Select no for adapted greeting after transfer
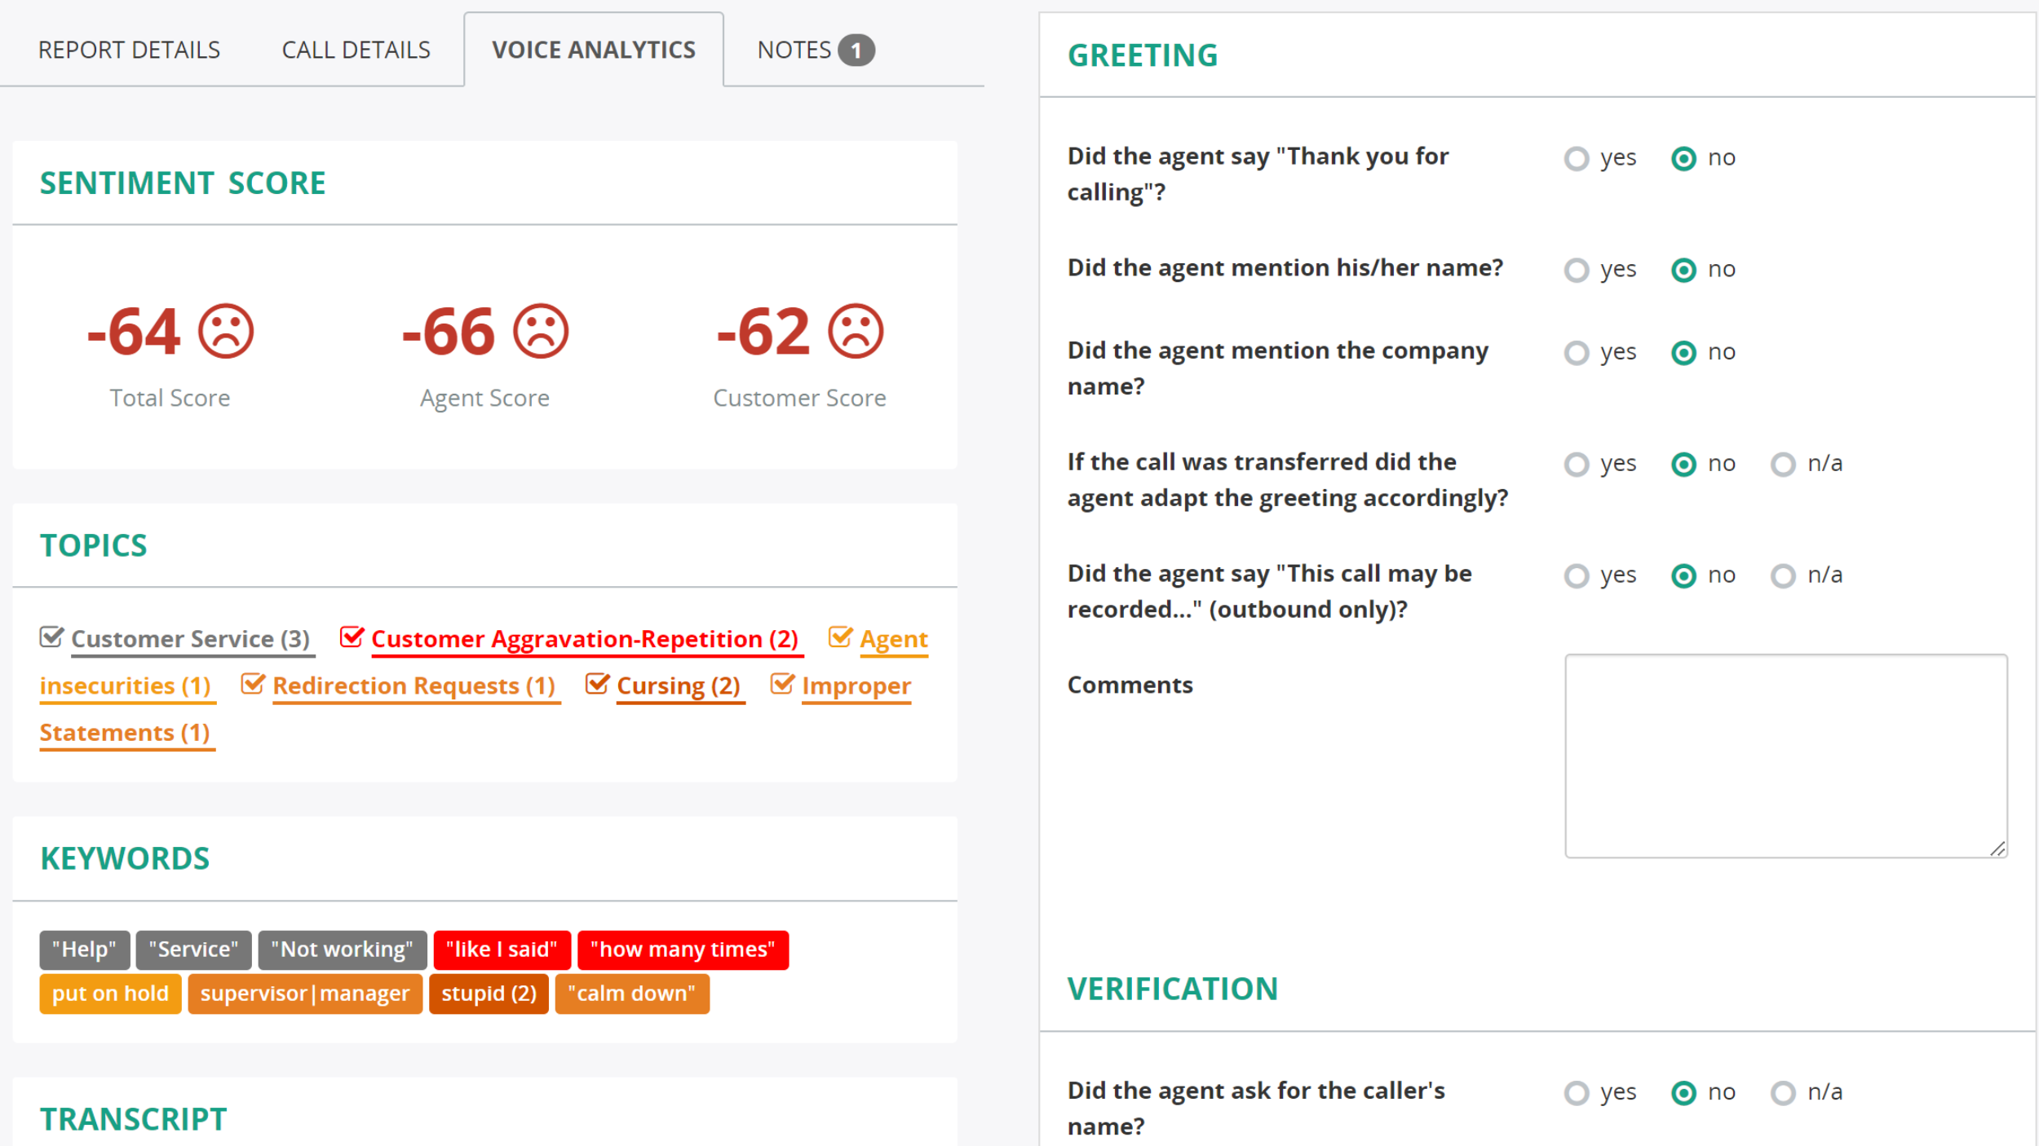Image resolution: width=2039 pixels, height=1146 pixels. coord(1683,465)
